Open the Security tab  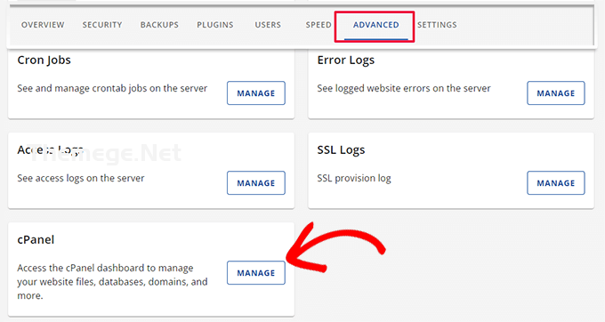coord(102,25)
